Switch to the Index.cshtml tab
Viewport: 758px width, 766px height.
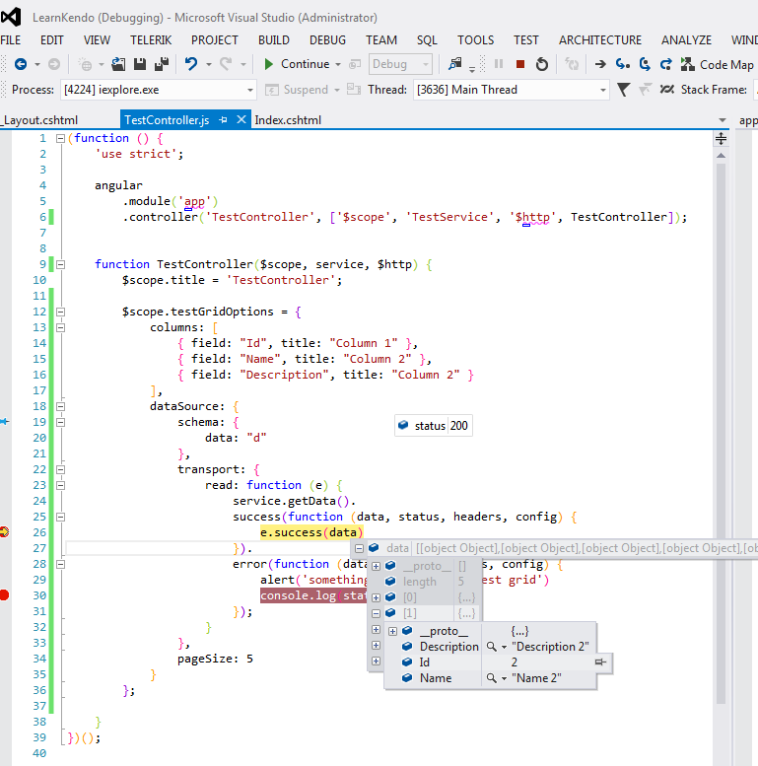tap(288, 119)
